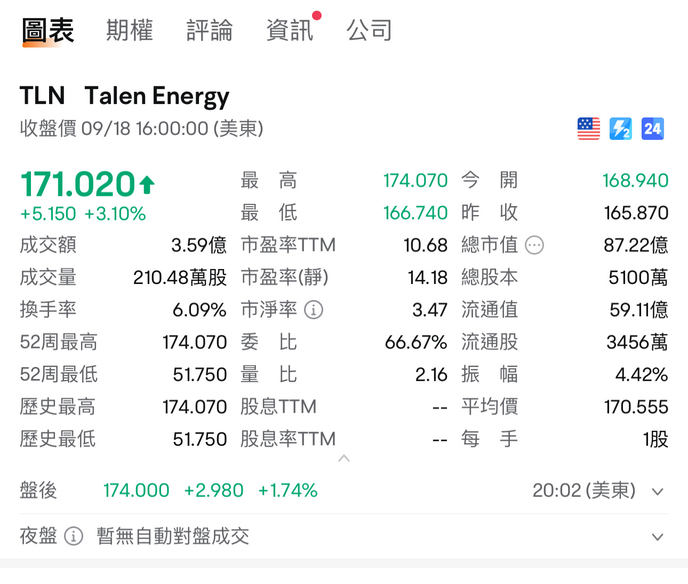Screen dimensions: 688x584
Task: Tap the 每手 value 1股
Action: coord(655,439)
